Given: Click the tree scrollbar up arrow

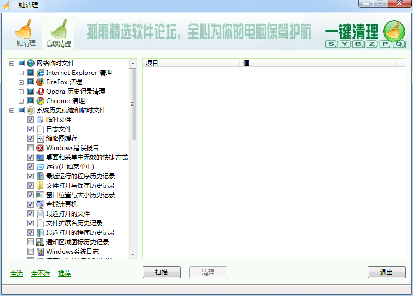Looking at the screenshot, I should (133, 63).
